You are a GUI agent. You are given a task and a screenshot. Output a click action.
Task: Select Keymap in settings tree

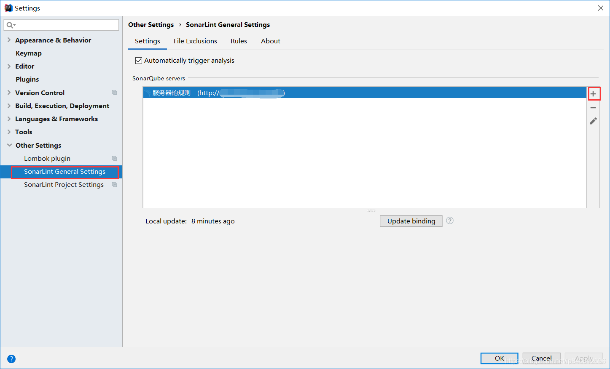click(x=29, y=53)
